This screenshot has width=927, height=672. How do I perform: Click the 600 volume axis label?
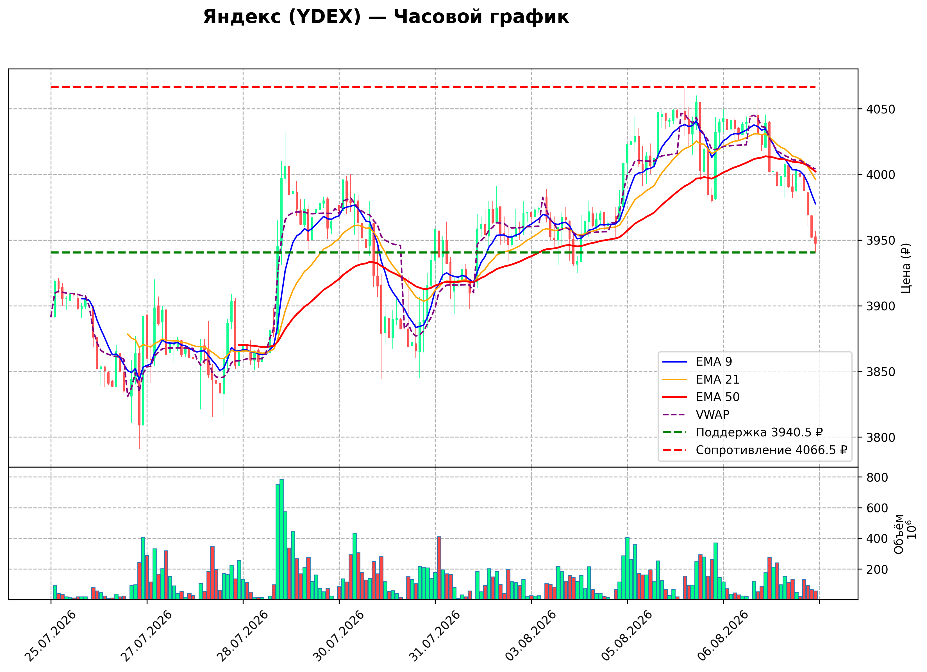(x=877, y=508)
